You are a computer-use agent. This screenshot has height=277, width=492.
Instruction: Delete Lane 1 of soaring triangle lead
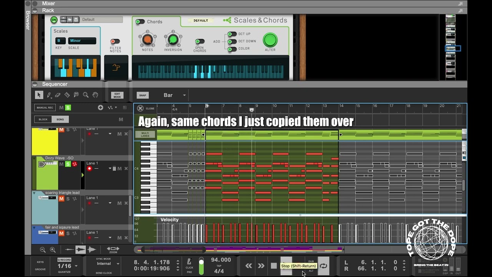pos(126,203)
